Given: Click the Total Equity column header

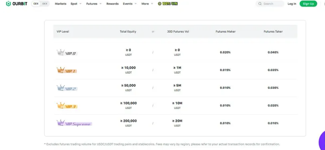Looking at the screenshot, I should tap(128, 31).
